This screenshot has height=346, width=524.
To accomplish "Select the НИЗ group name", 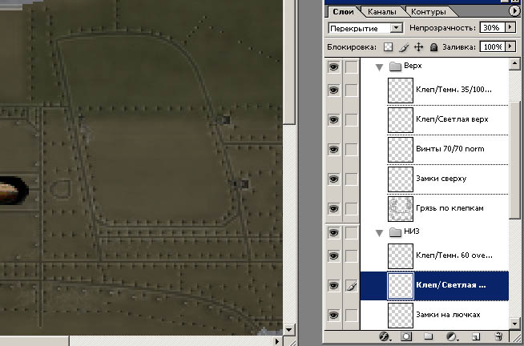I will 411,231.
